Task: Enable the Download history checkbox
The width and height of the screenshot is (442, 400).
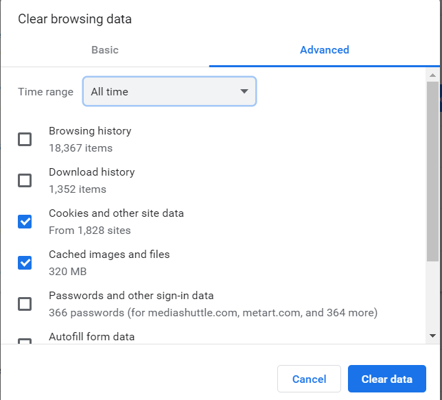Action: point(25,180)
